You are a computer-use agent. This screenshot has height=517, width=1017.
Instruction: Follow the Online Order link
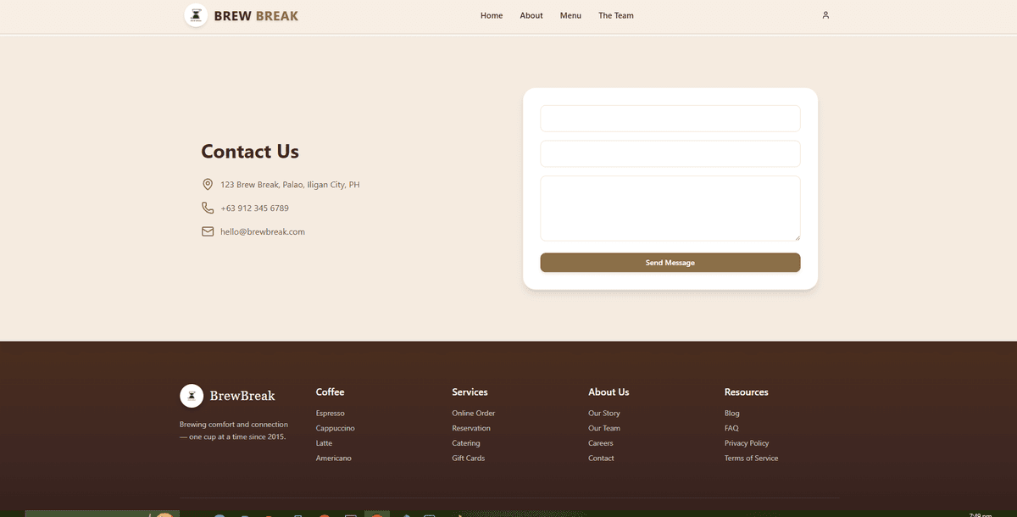(473, 414)
